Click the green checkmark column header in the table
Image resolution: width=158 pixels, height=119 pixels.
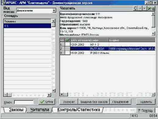pyautogui.click(x=67, y=40)
